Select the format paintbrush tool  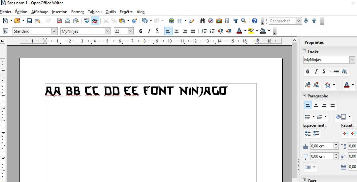tap(134, 21)
